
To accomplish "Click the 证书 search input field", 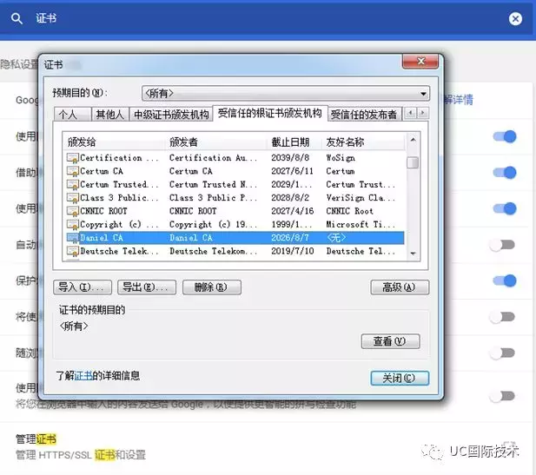I will coord(267,18).
